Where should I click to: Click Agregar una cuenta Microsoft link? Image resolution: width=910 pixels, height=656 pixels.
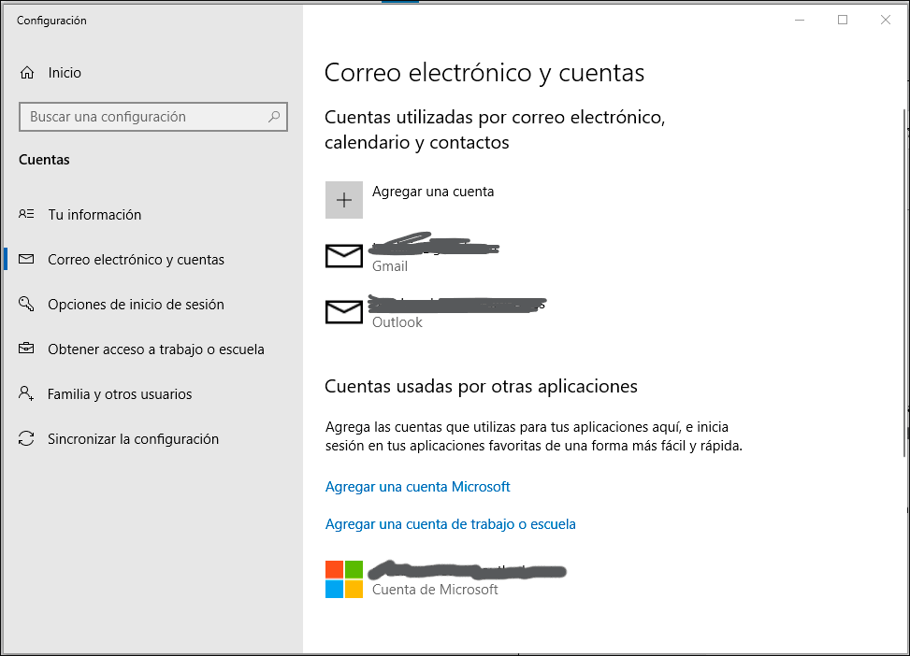tap(417, 487)
